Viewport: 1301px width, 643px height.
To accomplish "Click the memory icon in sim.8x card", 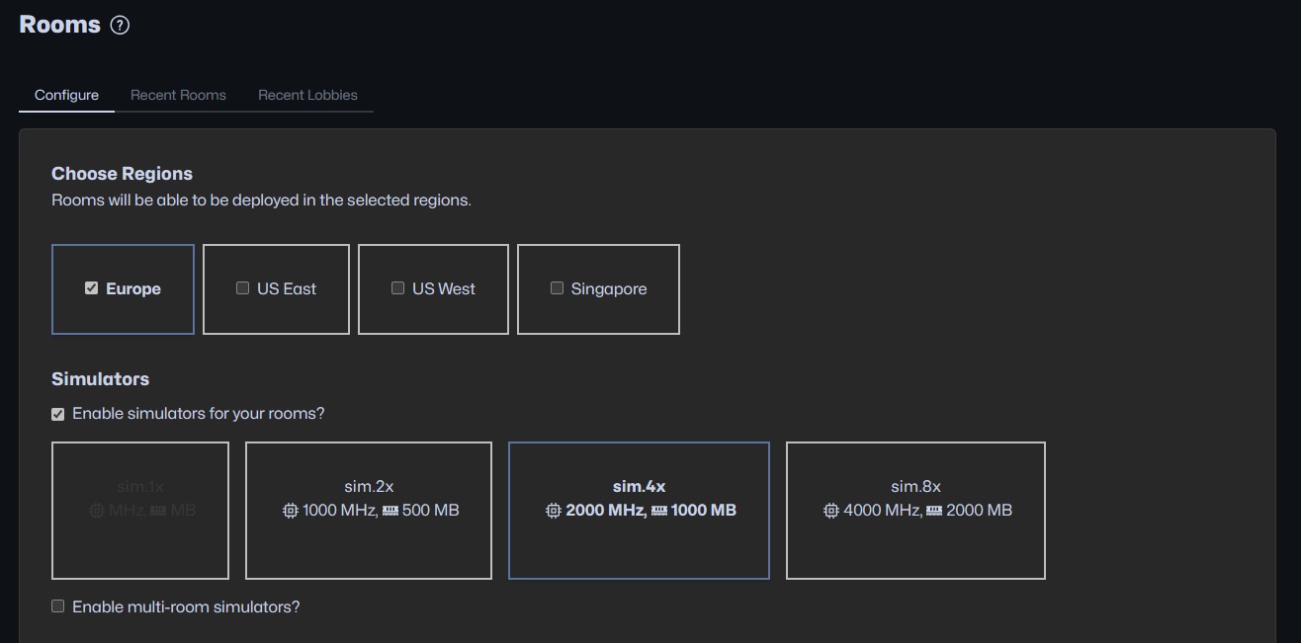I will pos(934,511).
